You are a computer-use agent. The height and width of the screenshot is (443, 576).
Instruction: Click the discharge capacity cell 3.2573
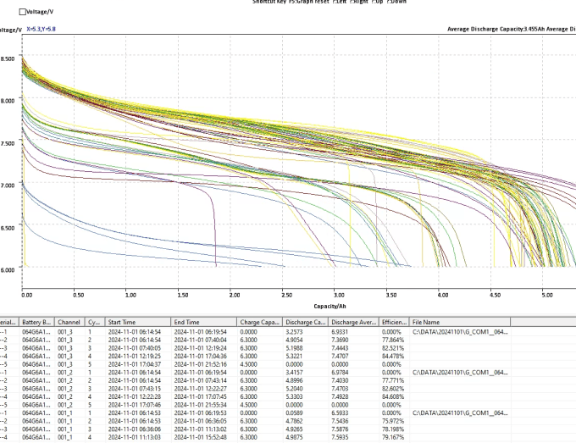click(x=294, y=332)
